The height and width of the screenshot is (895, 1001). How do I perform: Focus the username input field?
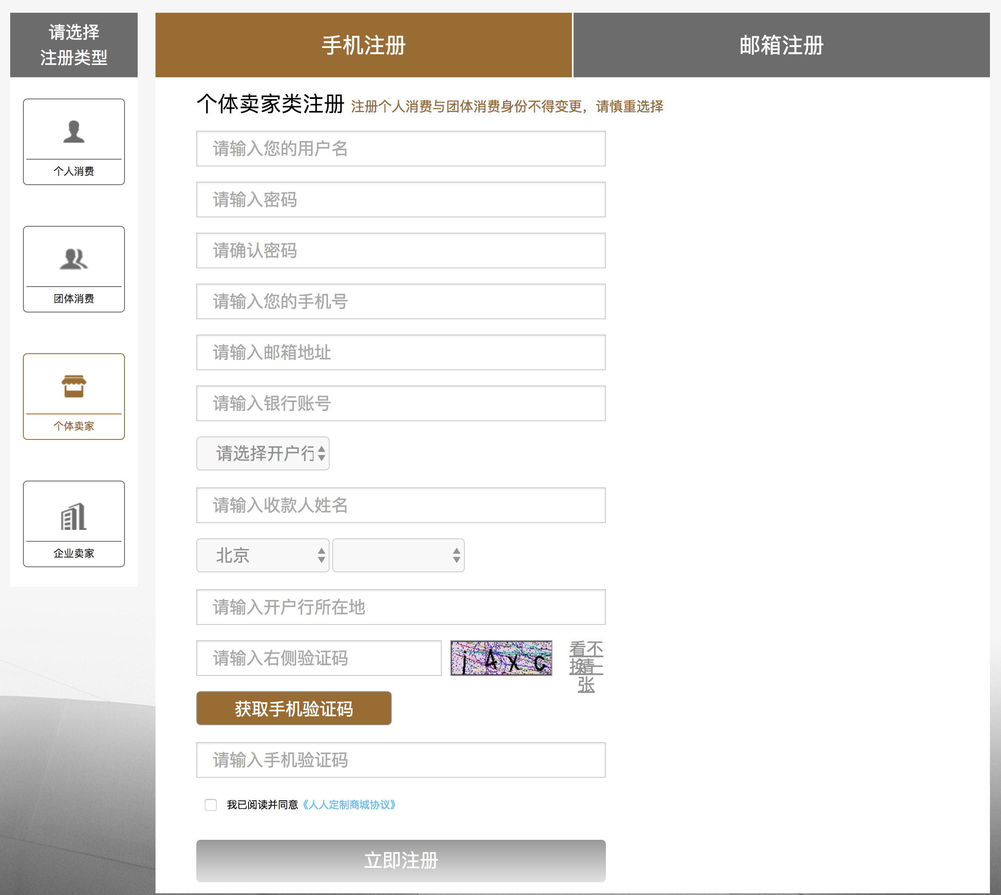coord(401,149)
